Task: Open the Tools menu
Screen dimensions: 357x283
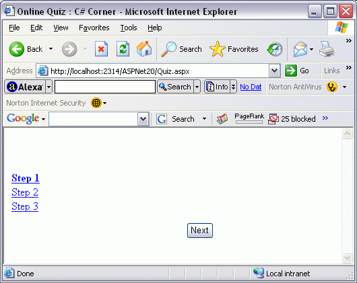Action: pos(129,28)
